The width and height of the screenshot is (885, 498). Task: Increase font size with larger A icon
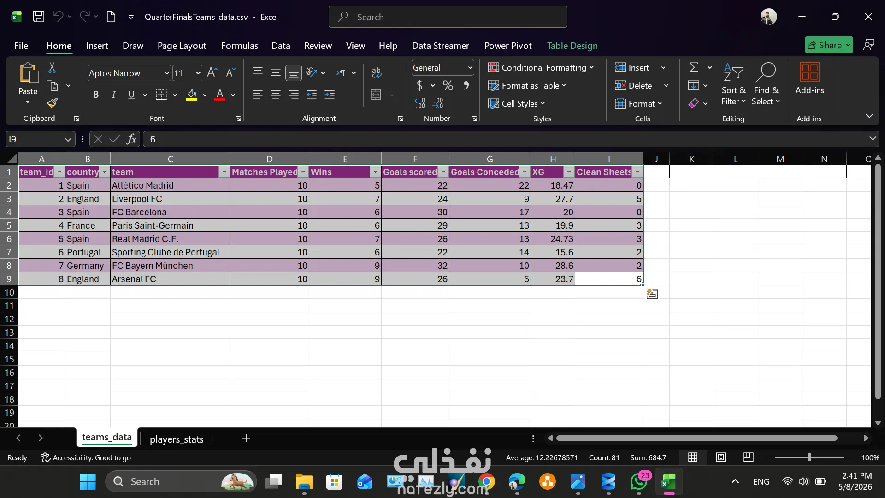click(212, 73)
